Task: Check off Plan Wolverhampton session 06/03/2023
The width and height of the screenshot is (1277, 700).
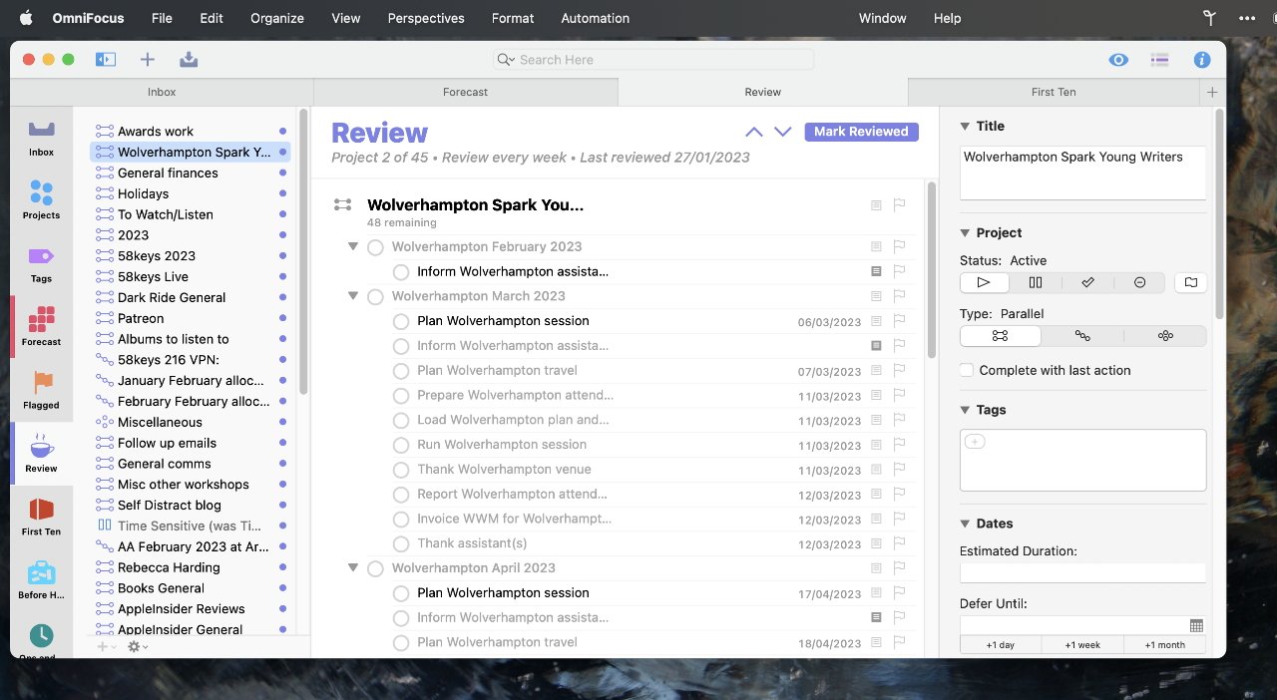Action: pos(401,321)
